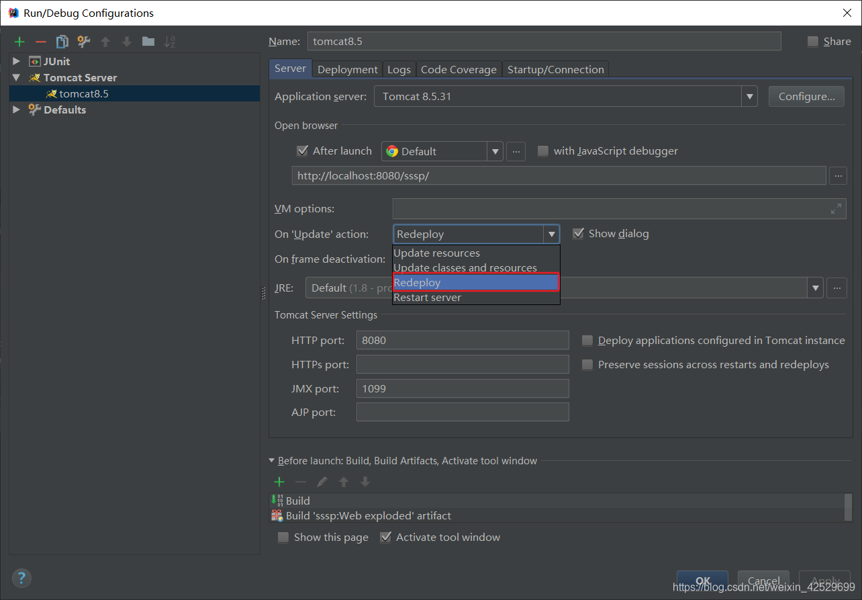Image resolution: width=862 pixels, height=600 pixels.
Task: Check the Show this page option
Action: click(283, 538)
